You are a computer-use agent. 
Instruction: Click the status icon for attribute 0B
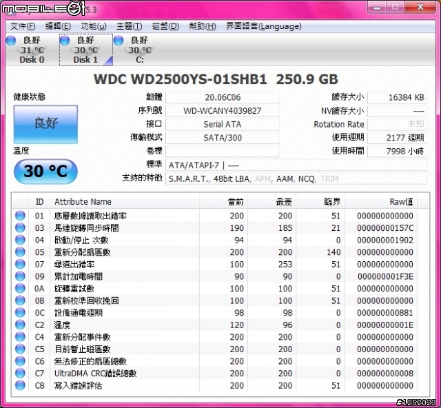[x=20, y=300]
